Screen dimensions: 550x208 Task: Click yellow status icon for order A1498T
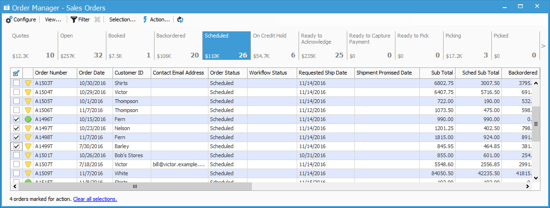coord(28,137)
